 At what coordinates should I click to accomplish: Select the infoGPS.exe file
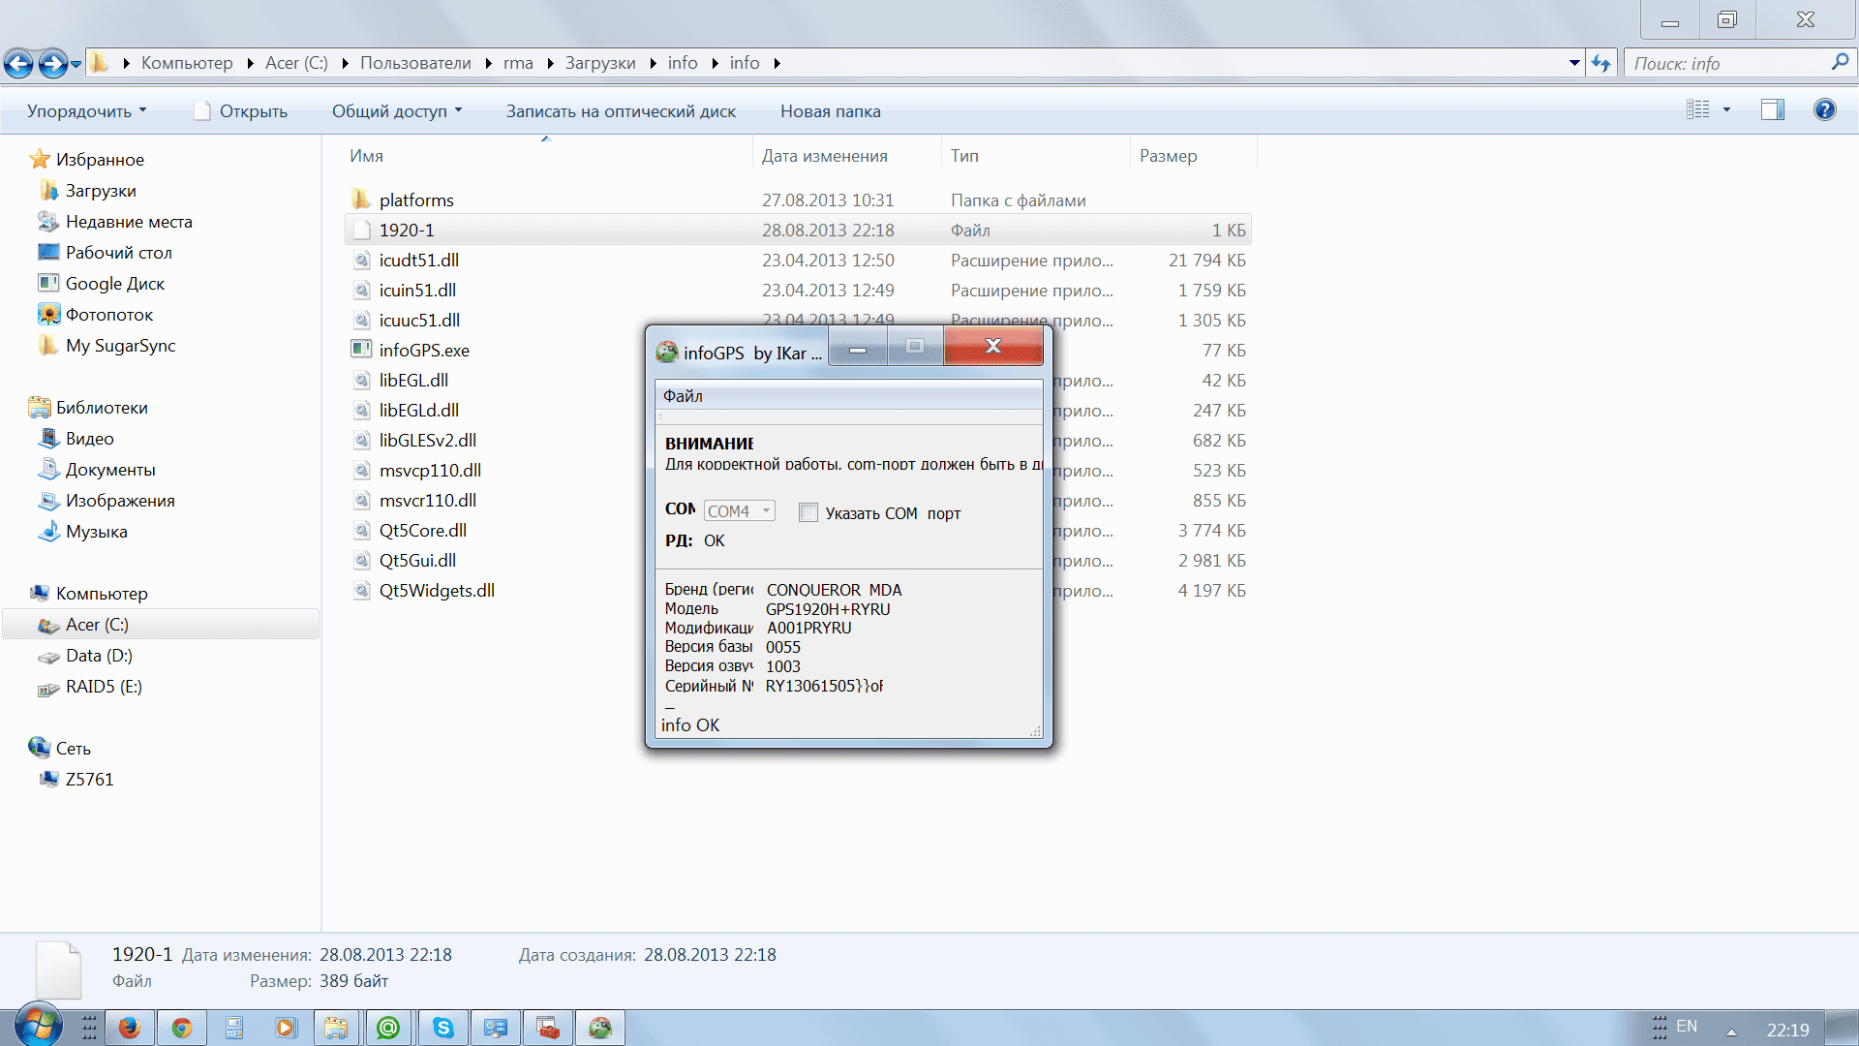[x=424, y=351]
